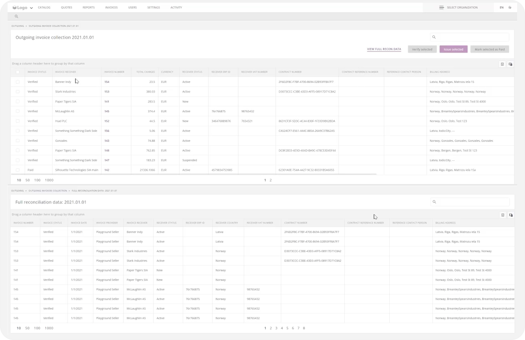Screen dimensions: 525x340
Task: Select the checkbox for Huel PLC invoice 152
Action: (18, 121)
